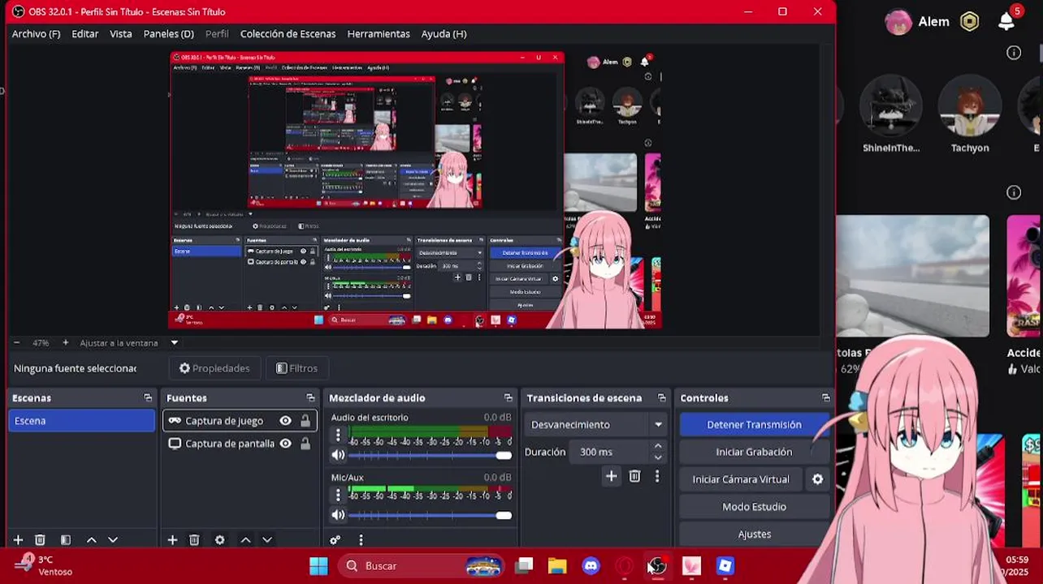Open Ajustes settings button
Screen dimensions: 1043x584
click(x=754, y=535)
